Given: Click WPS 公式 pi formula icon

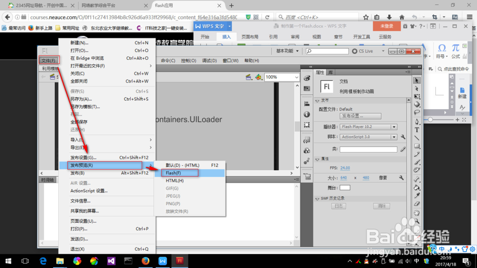Looking at the screenshot, I should tap(456, 48).
